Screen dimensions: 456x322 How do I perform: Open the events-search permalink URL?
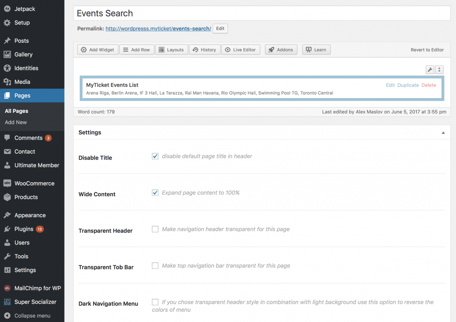pyautogui.click(x=158, y=29)
